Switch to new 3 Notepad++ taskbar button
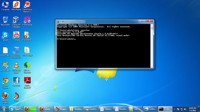This screenshot has width=200, height=112. coord(135,109)
